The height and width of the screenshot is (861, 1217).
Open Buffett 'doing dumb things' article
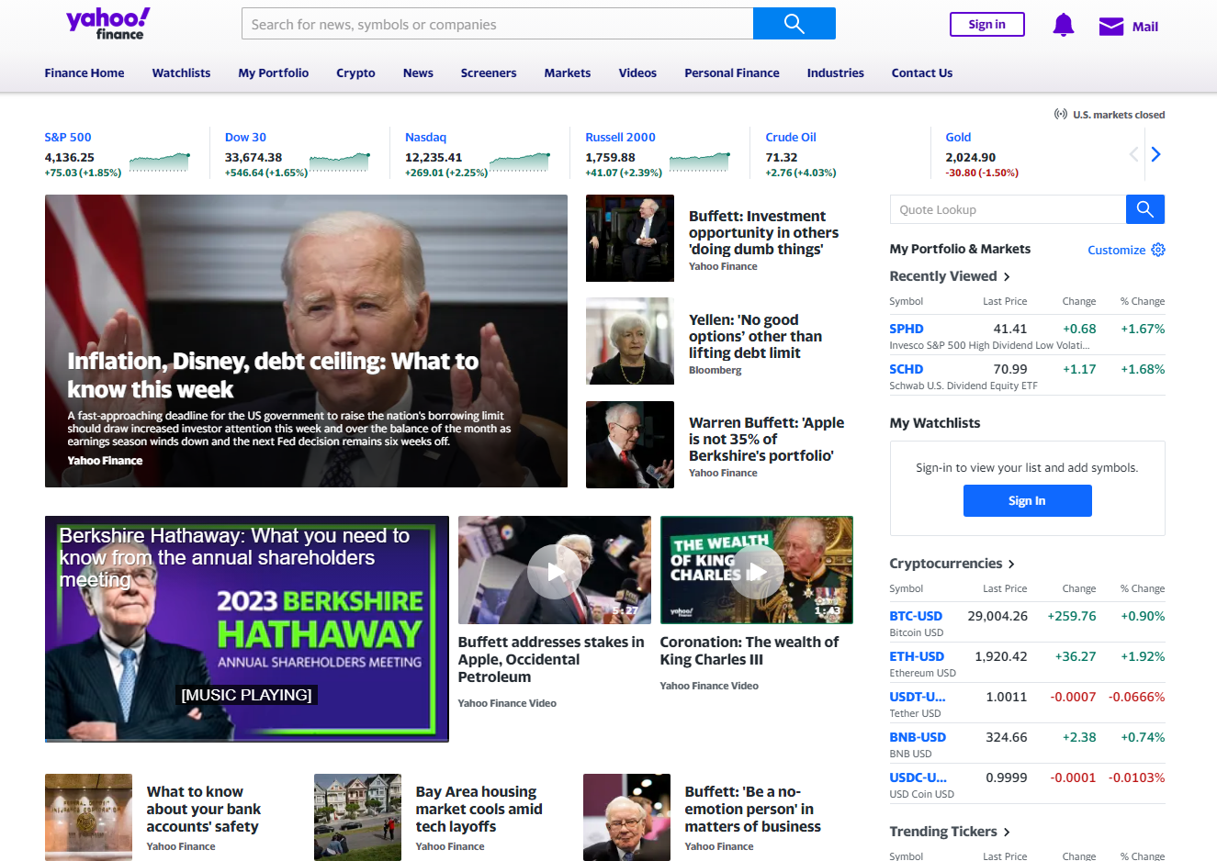coord(763,233)
